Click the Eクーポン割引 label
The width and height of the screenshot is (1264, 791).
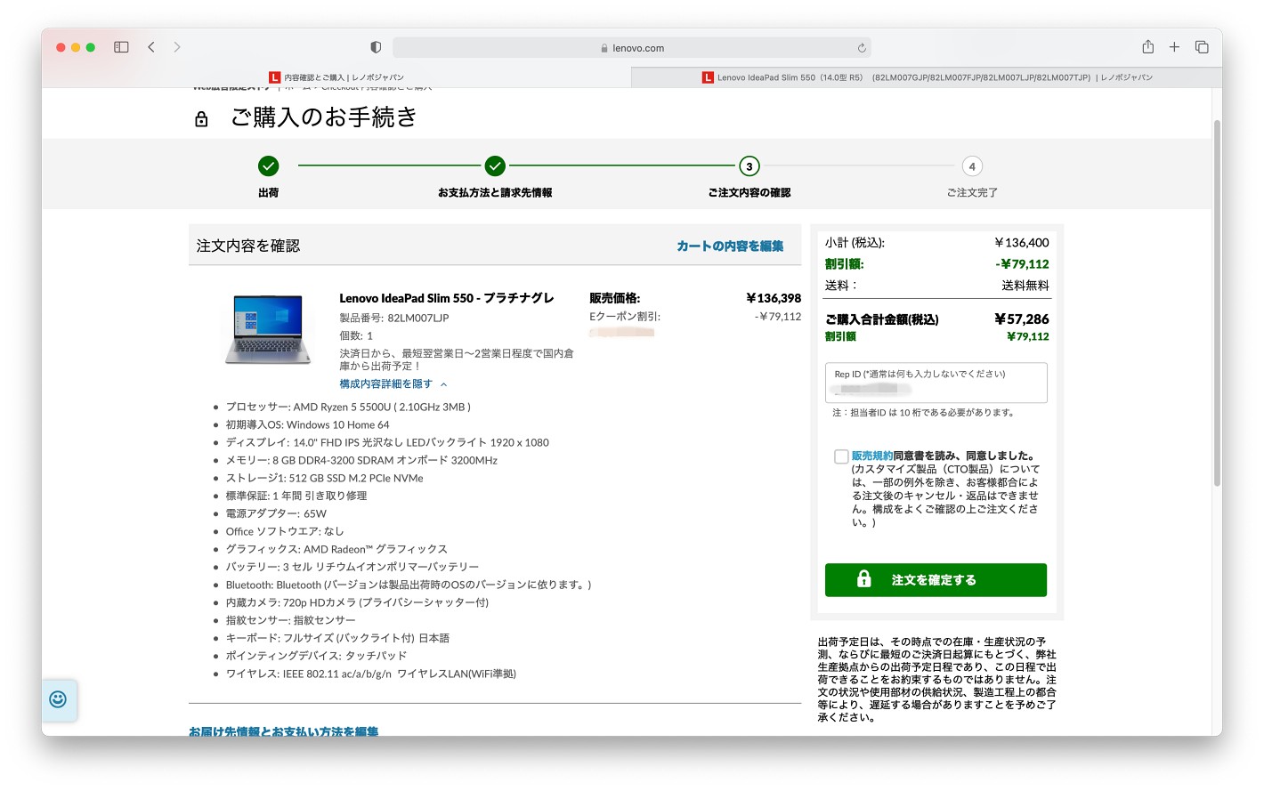tap(625, 316)
